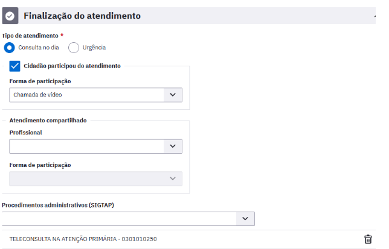Expand the Profissional dropdown chevron

coord(173,147)
